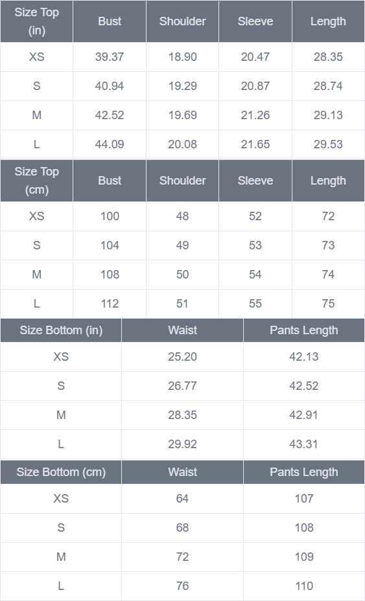Click the S bust value 104
This screenshot has width=365, height=601.
[110, 245]
